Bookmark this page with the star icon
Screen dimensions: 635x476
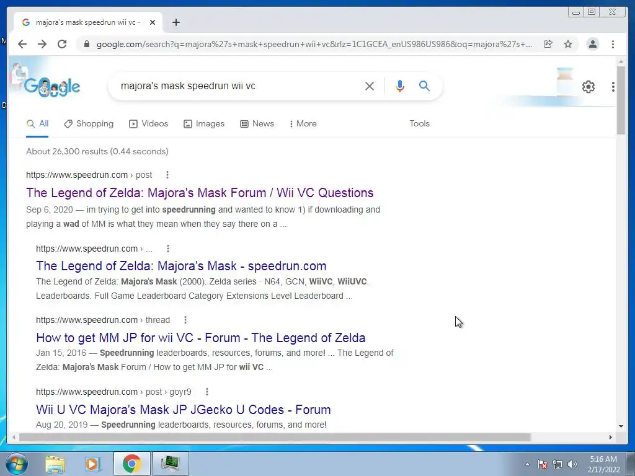tap(568, 44)
